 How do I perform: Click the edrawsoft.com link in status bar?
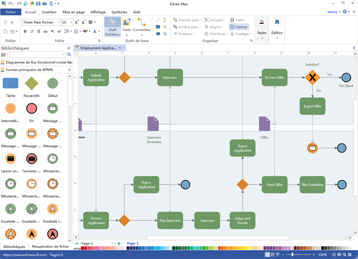pos(24,255)
